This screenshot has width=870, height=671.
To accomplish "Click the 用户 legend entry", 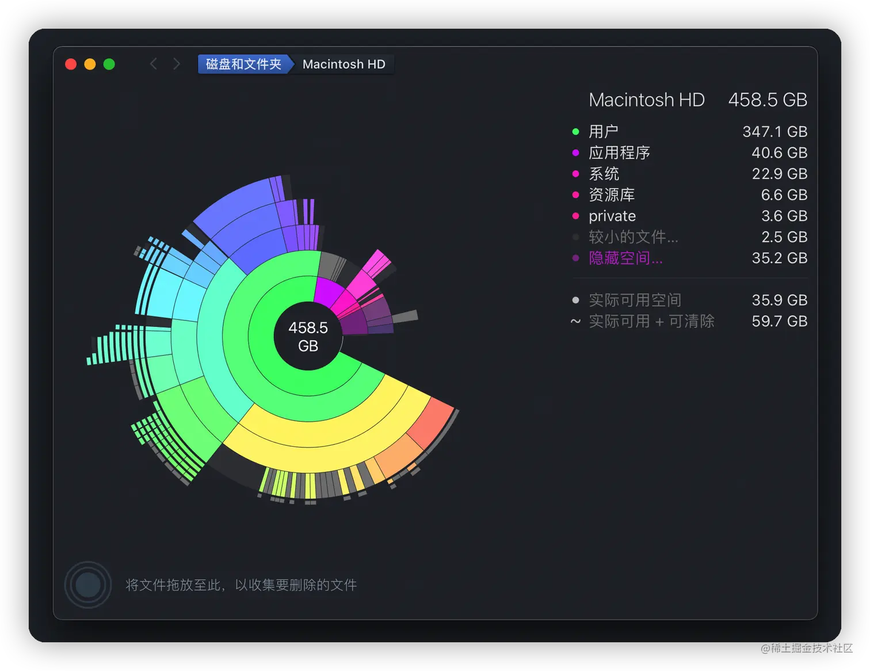I will click(x=603, y=131).
